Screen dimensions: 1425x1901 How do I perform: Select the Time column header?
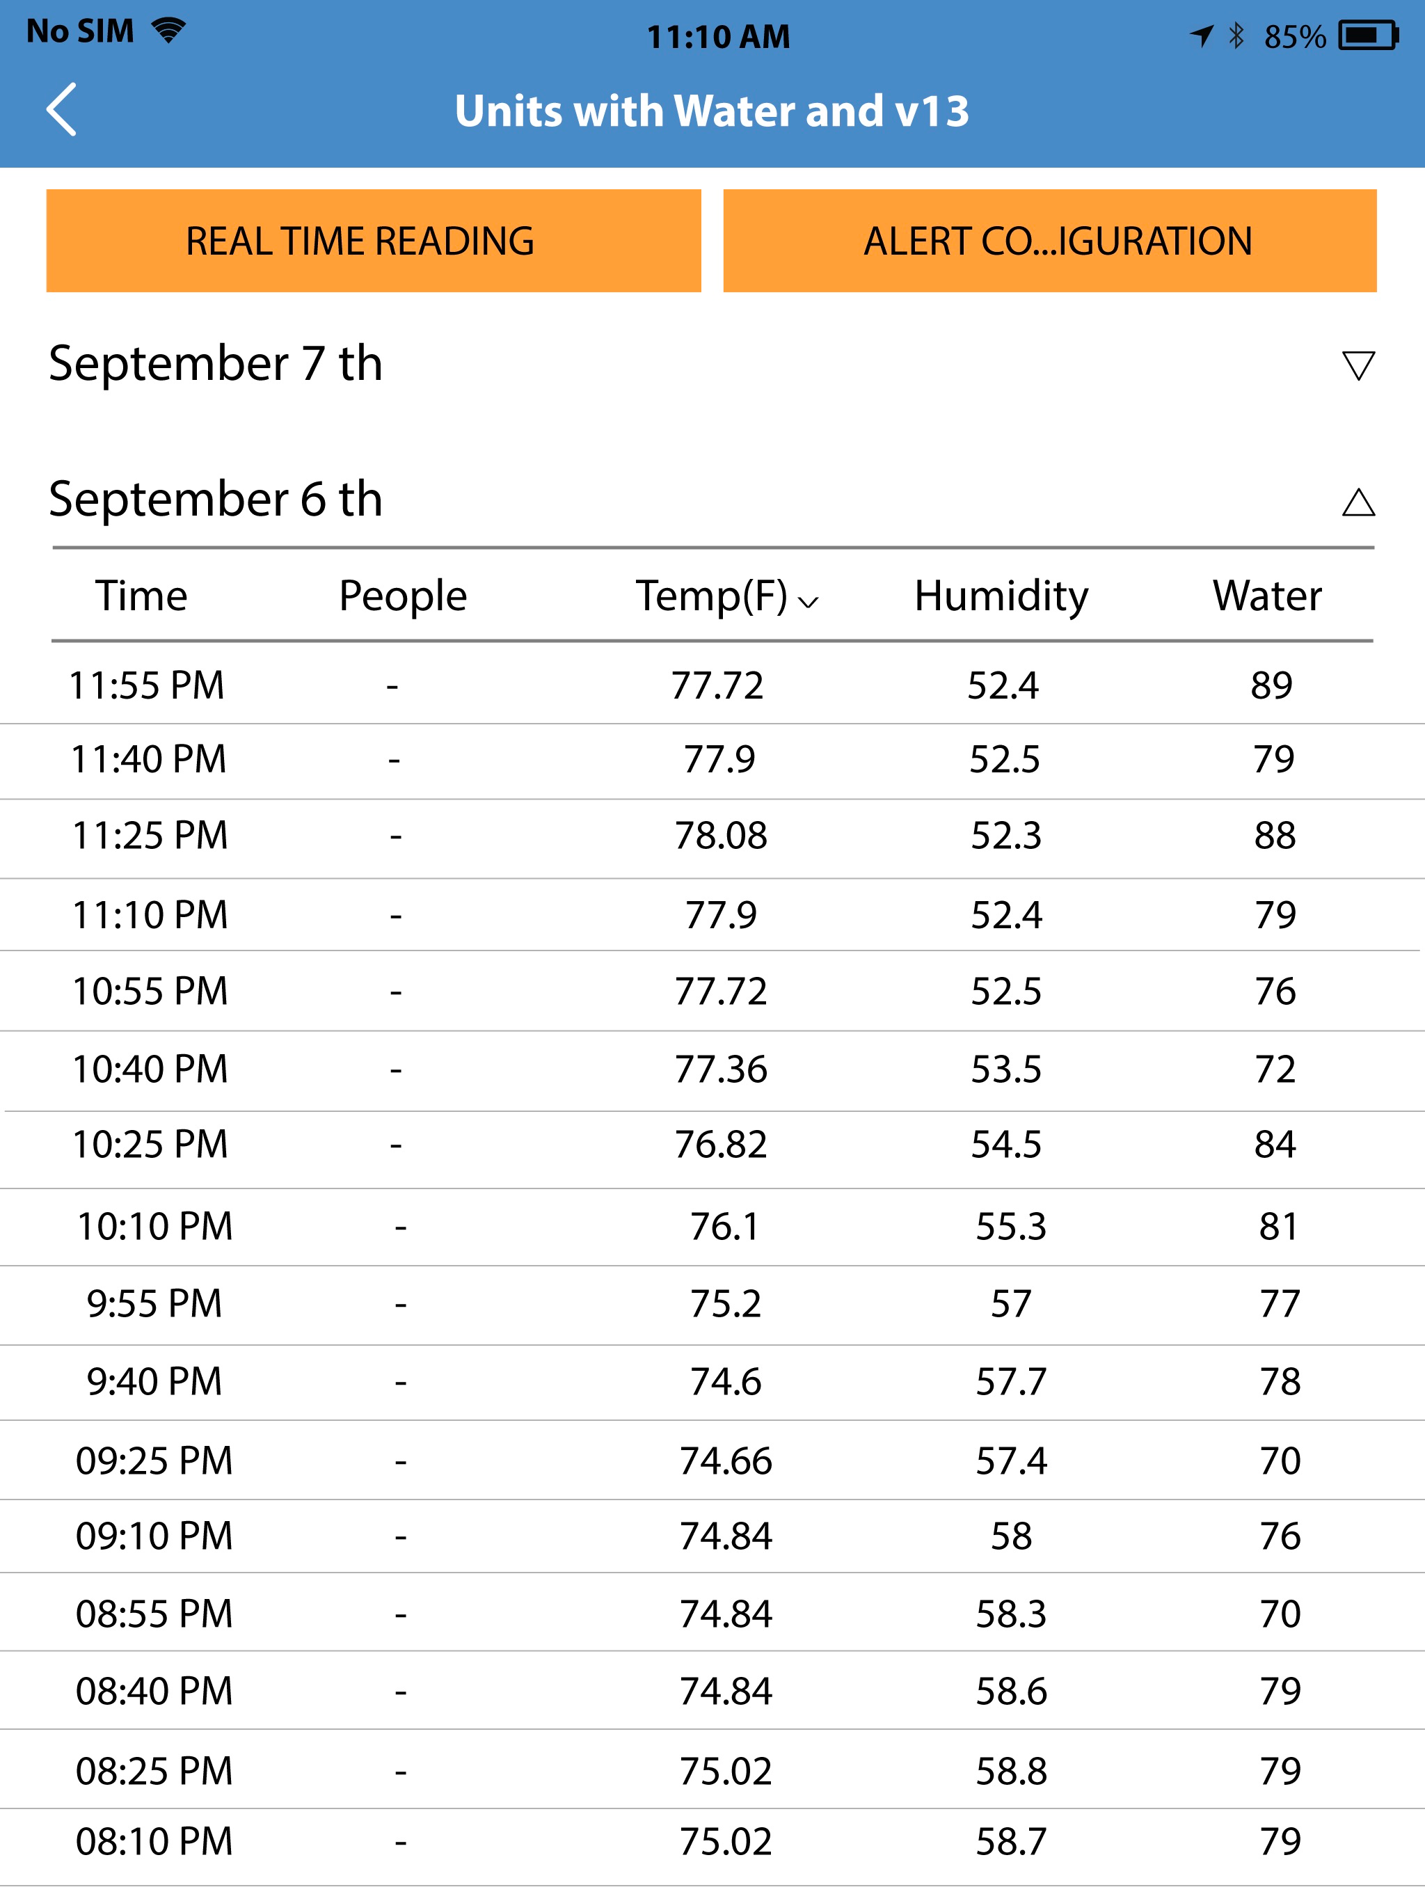(x=142, y=596)
